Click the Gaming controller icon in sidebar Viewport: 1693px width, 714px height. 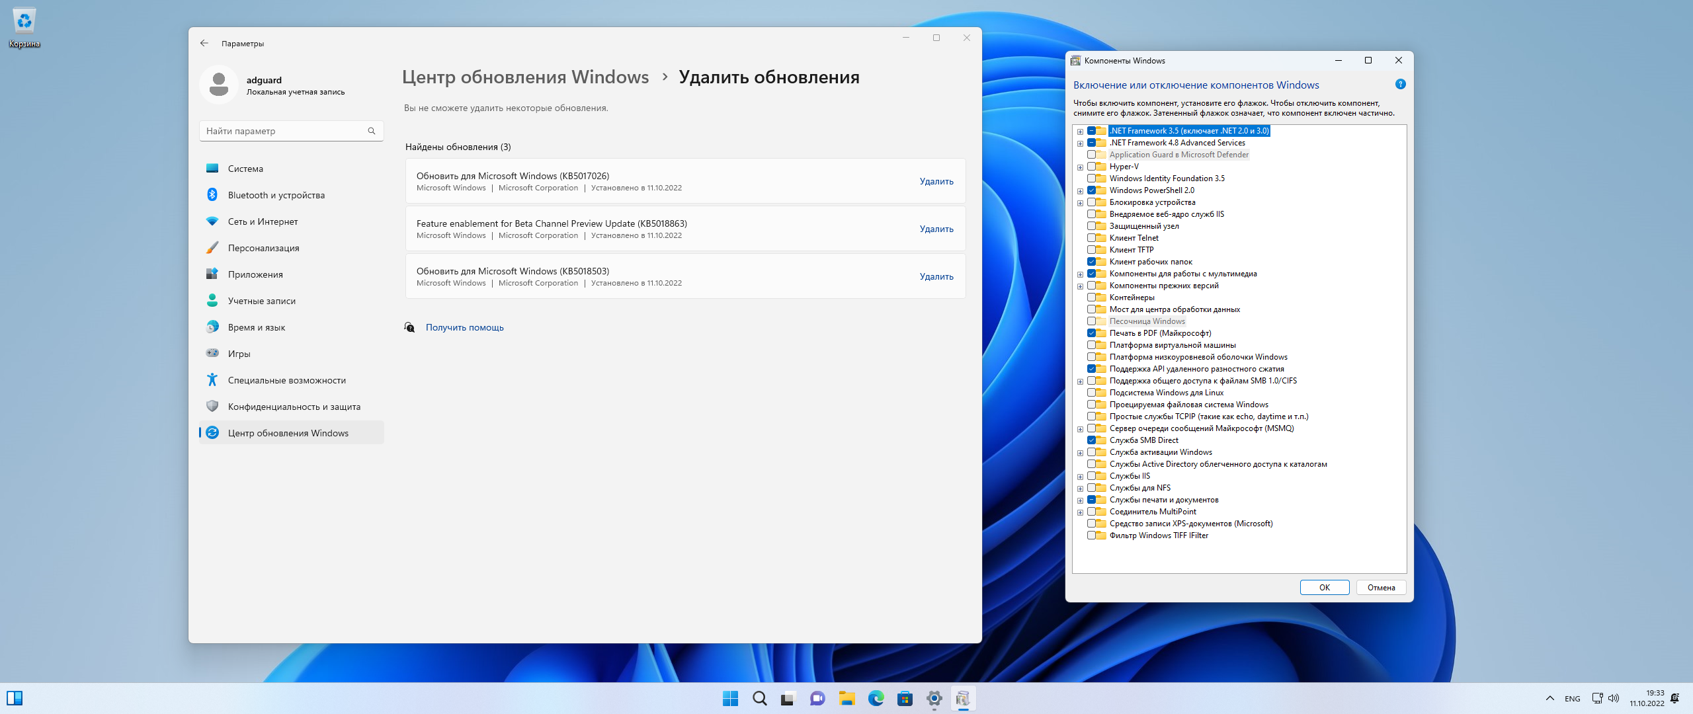click(x=212, y=354)
